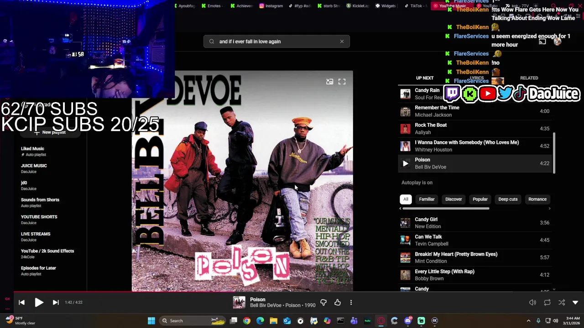Viewport: 584px width, 328px height.
Task: Open the three-dot menu for Poison
Action: pos(351,302)
